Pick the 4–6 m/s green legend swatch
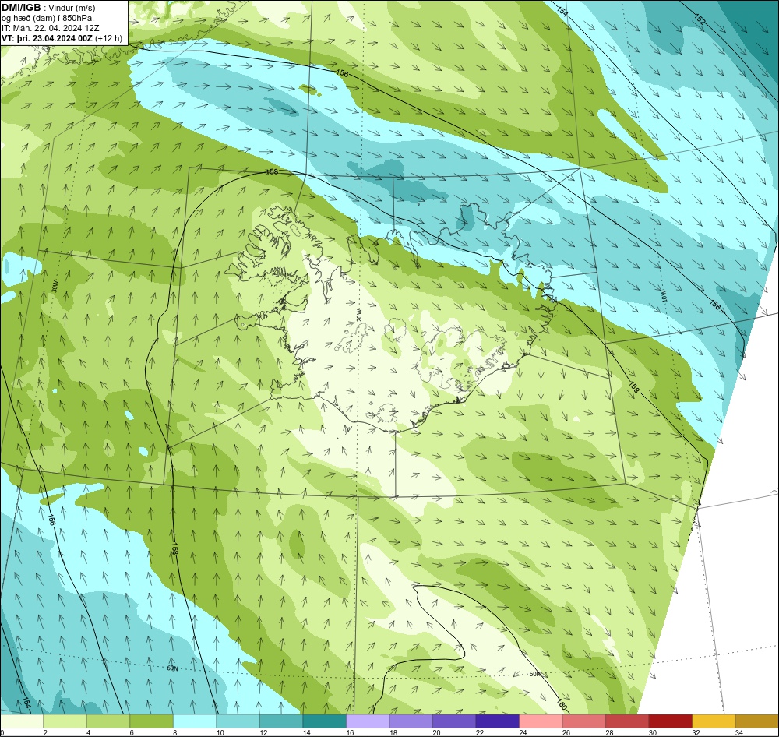Image resolution: width=779 pixels, height=737 pixels. point(108,721)
